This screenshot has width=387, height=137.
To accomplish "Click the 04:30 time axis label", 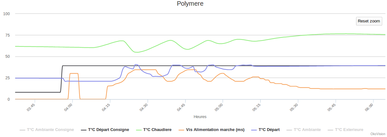I will (x=144, y=106).
